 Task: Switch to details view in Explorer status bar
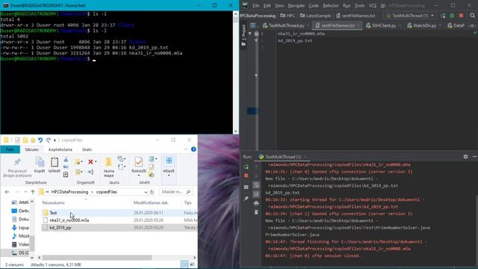click(x=184, y=265)
